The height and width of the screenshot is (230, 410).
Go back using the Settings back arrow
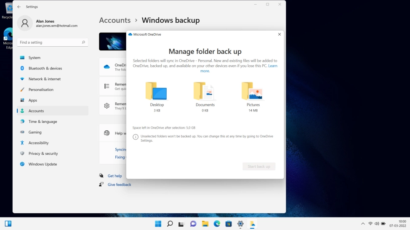point(19,7)
